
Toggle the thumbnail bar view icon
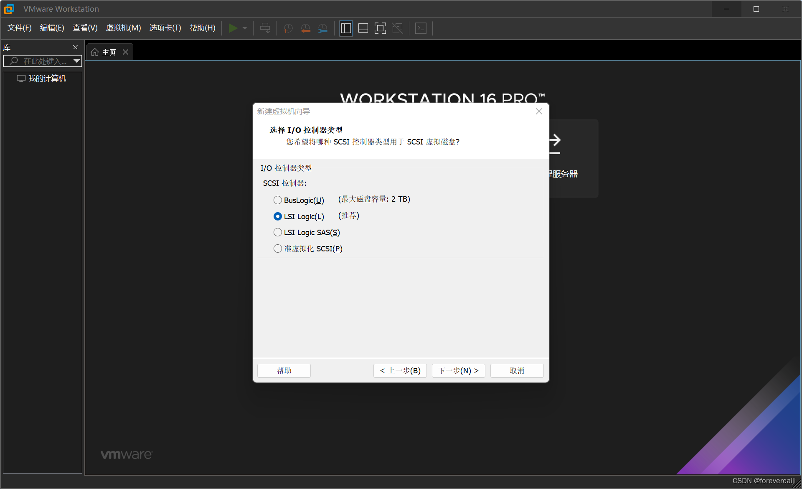[363, 28]
